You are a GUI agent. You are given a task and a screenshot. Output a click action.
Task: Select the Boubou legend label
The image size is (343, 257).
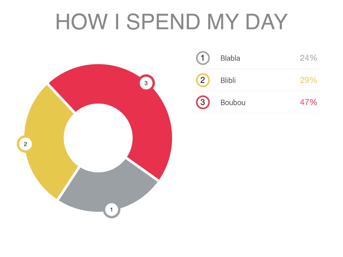tap(233, 103)
